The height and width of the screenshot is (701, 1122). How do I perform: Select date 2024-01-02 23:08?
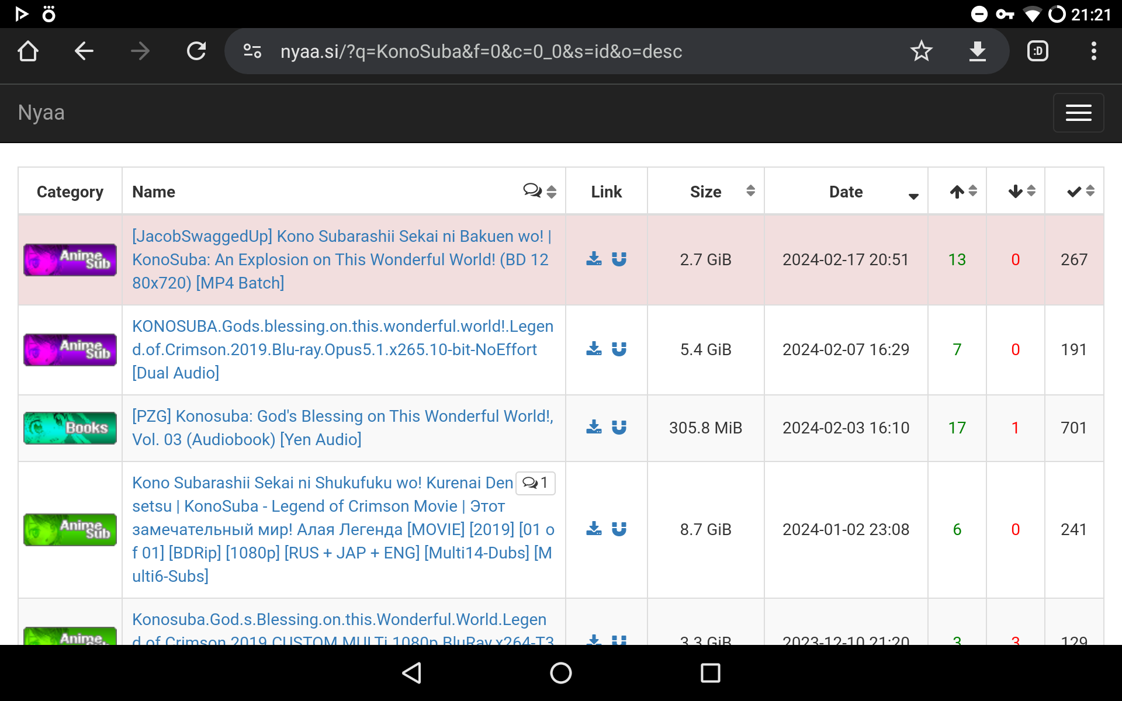(846, 529)
